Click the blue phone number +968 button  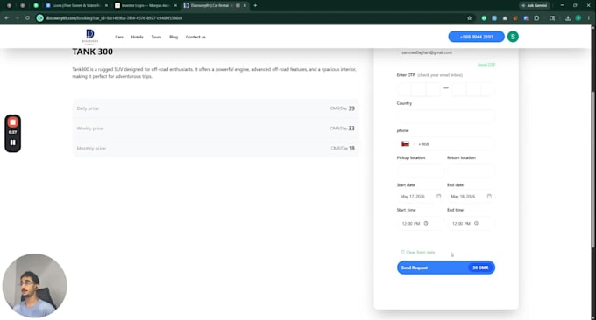click(476, 37)
